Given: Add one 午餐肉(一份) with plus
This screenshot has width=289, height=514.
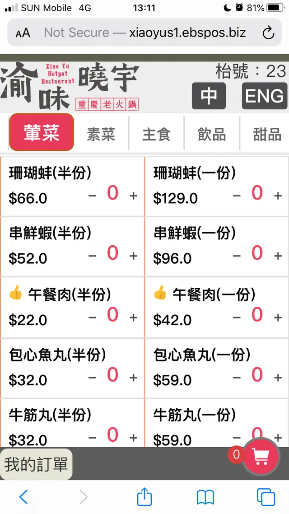Looking at the screenshot, I should (x=278, y=318).
